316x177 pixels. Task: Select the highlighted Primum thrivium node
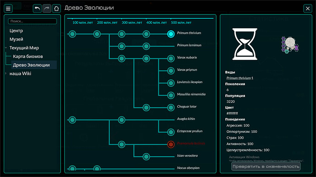[x=171, y=34]
